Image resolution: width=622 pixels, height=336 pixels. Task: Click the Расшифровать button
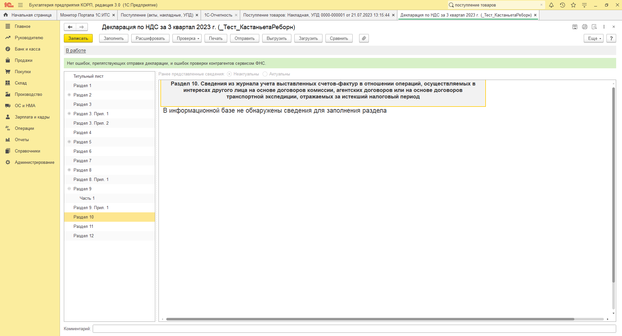pos(150,38)
